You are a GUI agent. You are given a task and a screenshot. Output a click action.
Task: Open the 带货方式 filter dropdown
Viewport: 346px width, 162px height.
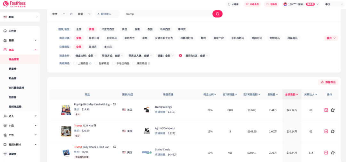[x=112, y=56]
